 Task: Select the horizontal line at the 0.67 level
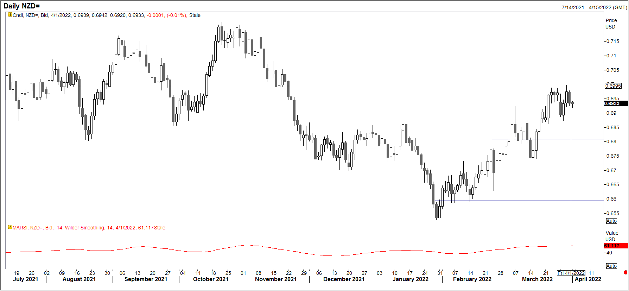tap(473, 170)
